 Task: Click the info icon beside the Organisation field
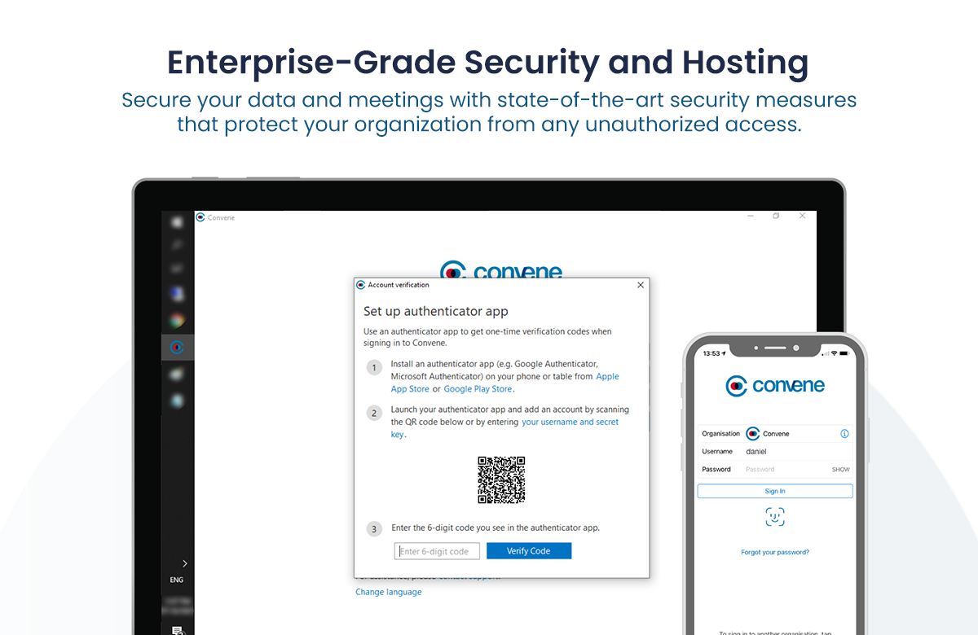(845, 433)
